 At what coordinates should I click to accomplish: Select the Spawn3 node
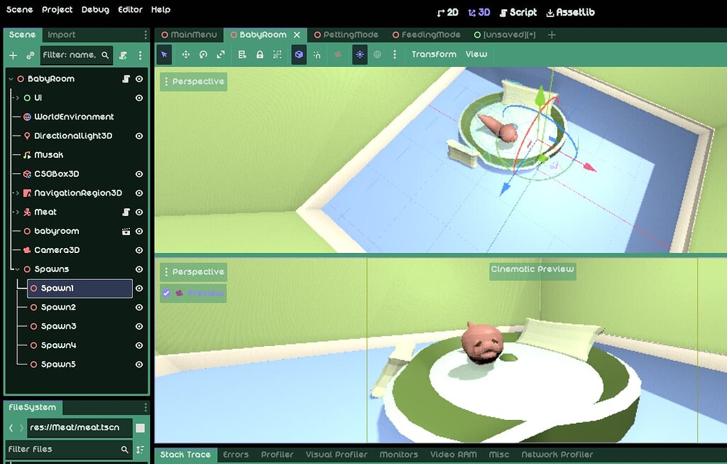click(x=58, y=326)
